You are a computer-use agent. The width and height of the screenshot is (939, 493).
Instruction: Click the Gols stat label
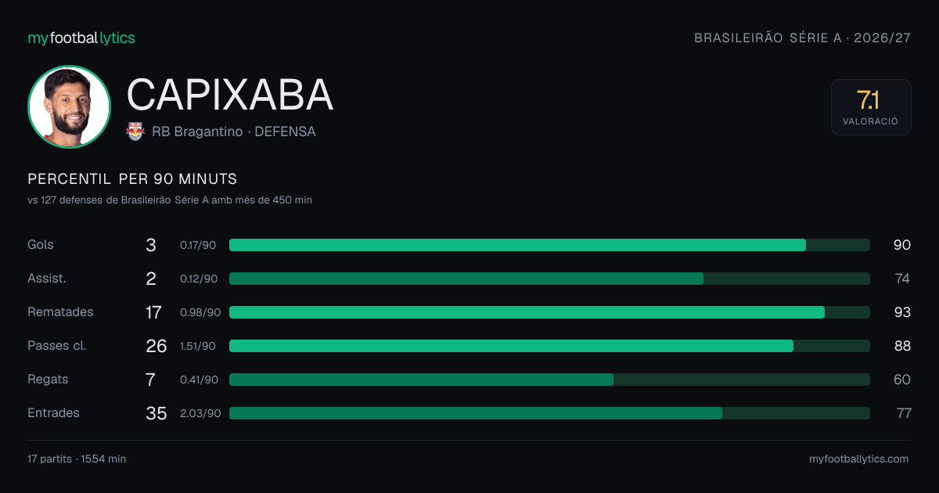(x=41, y=245)
